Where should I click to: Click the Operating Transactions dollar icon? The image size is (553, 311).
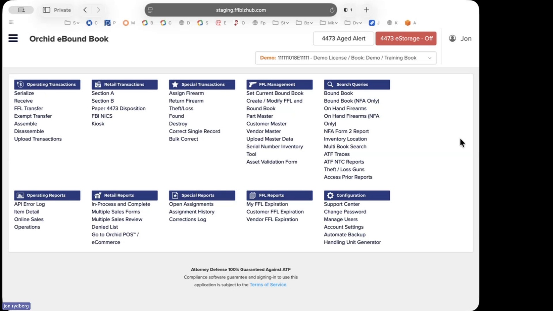coord(20,84)
